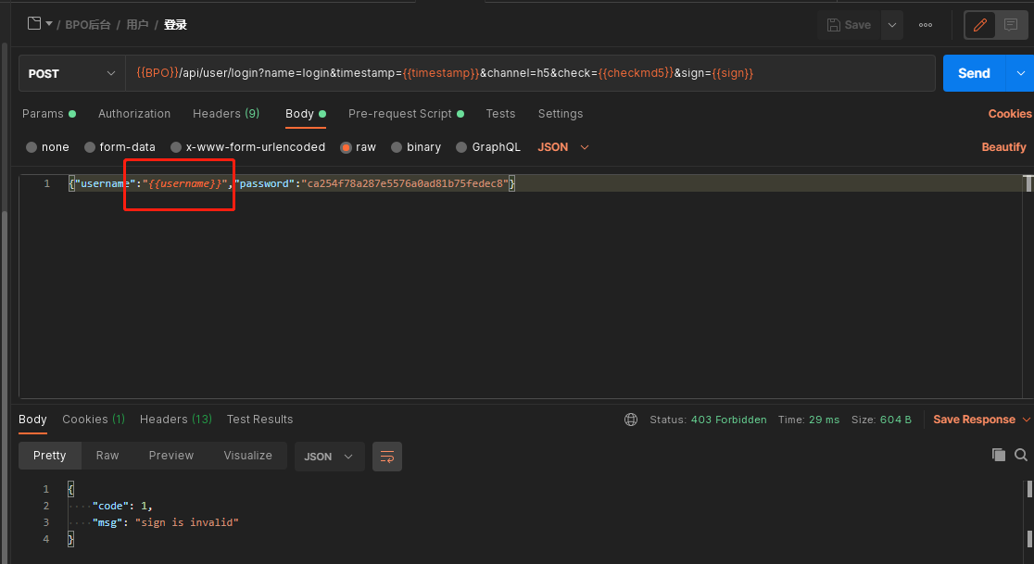Select the binary body type

click(416, 147)
